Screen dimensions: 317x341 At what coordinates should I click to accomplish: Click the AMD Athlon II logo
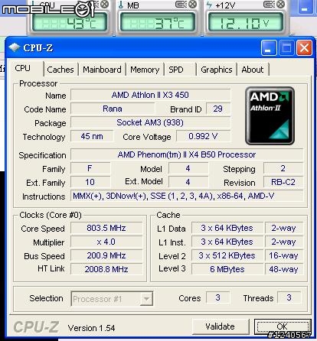(270, 115)
